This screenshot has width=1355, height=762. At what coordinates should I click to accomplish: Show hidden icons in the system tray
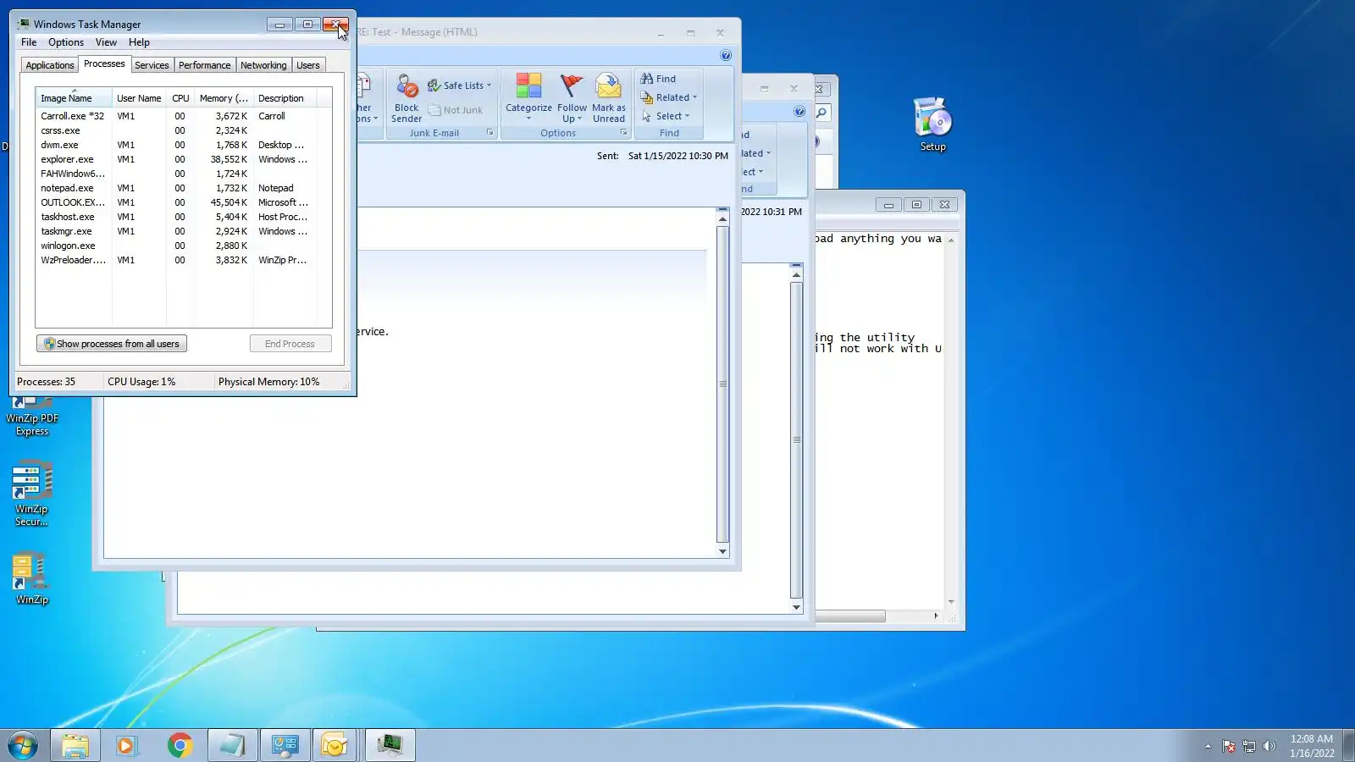tap(1208, 746)
